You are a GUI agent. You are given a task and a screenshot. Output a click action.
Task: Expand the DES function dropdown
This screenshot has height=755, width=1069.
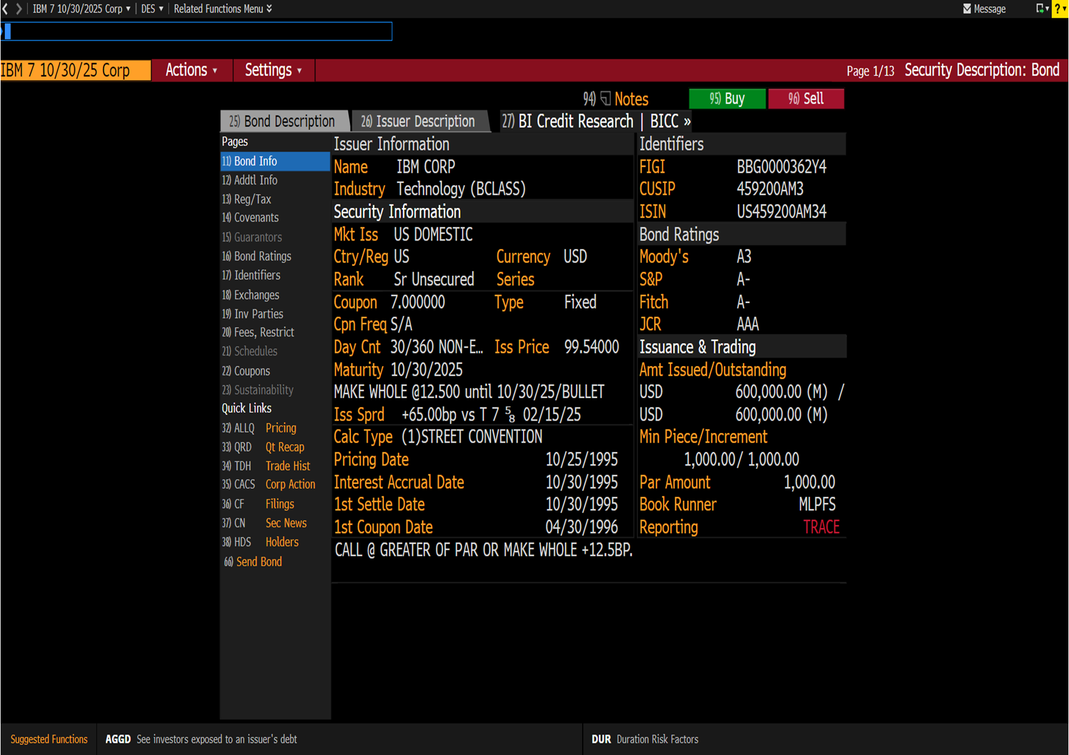tap(152, 9)
